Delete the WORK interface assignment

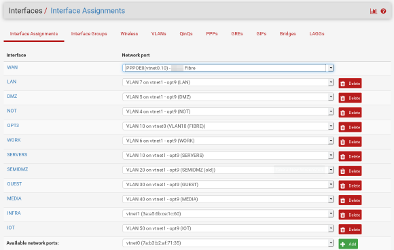[350, 142]
